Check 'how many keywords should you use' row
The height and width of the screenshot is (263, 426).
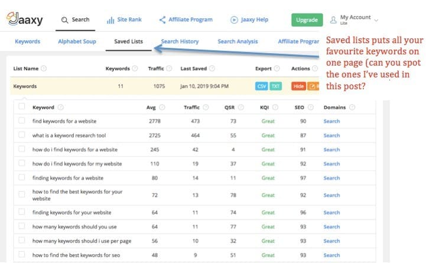21,226
